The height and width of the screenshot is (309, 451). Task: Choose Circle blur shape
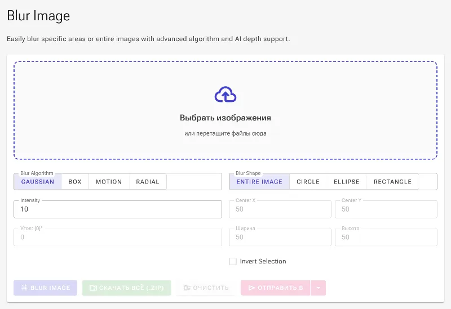click(x=308, y=182)
